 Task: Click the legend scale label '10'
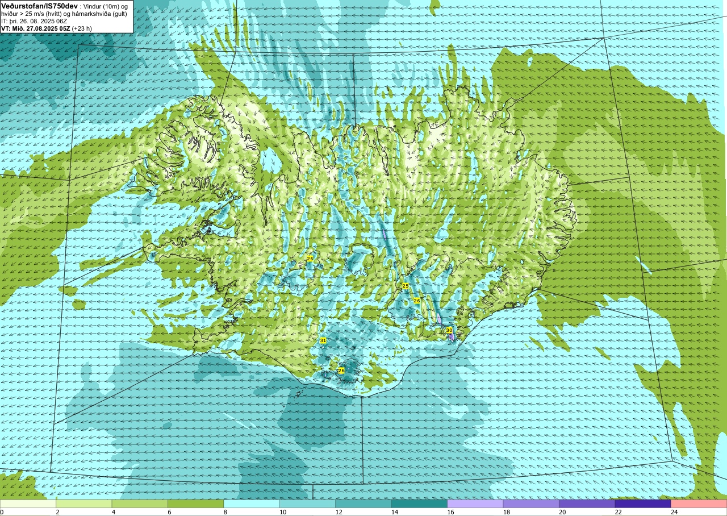(x=283, y=512)
